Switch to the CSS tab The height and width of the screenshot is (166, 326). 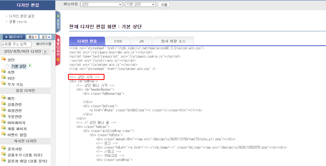tap(118, 41)
